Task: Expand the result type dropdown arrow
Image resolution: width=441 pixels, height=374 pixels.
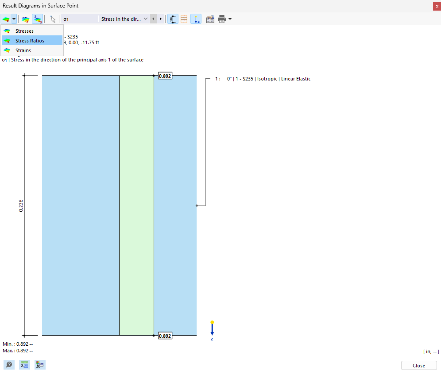Action: tap(14, 19)
